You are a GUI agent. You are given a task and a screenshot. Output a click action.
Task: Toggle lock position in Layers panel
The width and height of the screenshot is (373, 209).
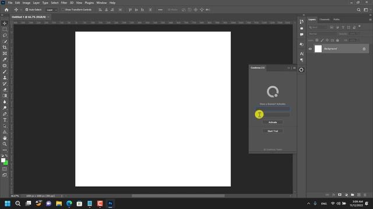328,40
